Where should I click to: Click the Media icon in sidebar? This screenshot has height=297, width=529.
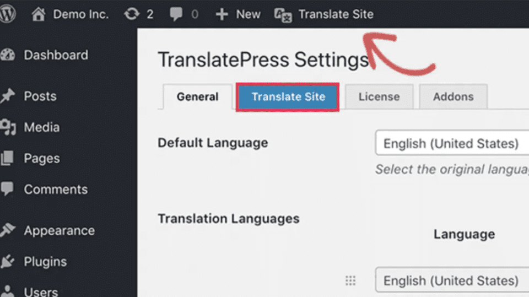coord(8,127)
